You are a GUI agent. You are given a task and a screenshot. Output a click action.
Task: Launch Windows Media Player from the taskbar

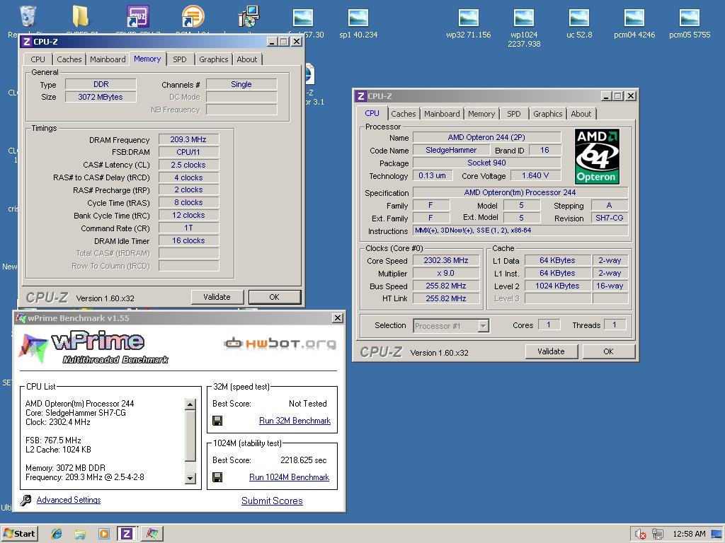(x=104, y=534)
